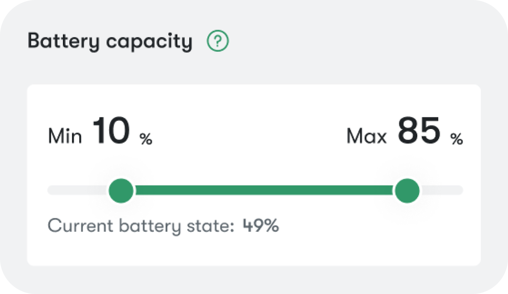The width and height of the screenshot is (508, 294).
Task: Select the Max value 85
Action: [419, 131]
